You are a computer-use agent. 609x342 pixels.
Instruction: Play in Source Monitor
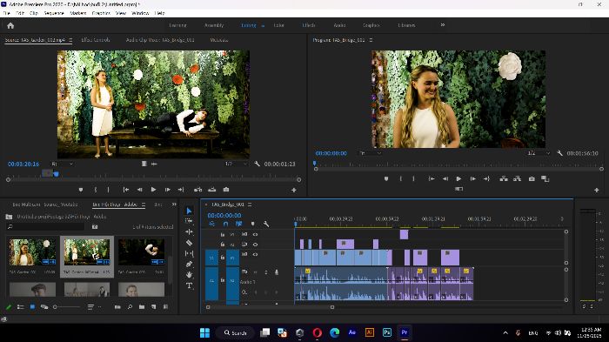(x=153, y=190)
